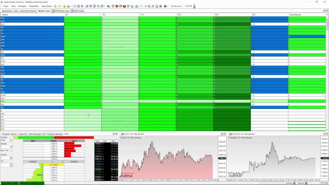Click the 11982.0 price row in DOM

pyautogui.click(x=54, y=144)
